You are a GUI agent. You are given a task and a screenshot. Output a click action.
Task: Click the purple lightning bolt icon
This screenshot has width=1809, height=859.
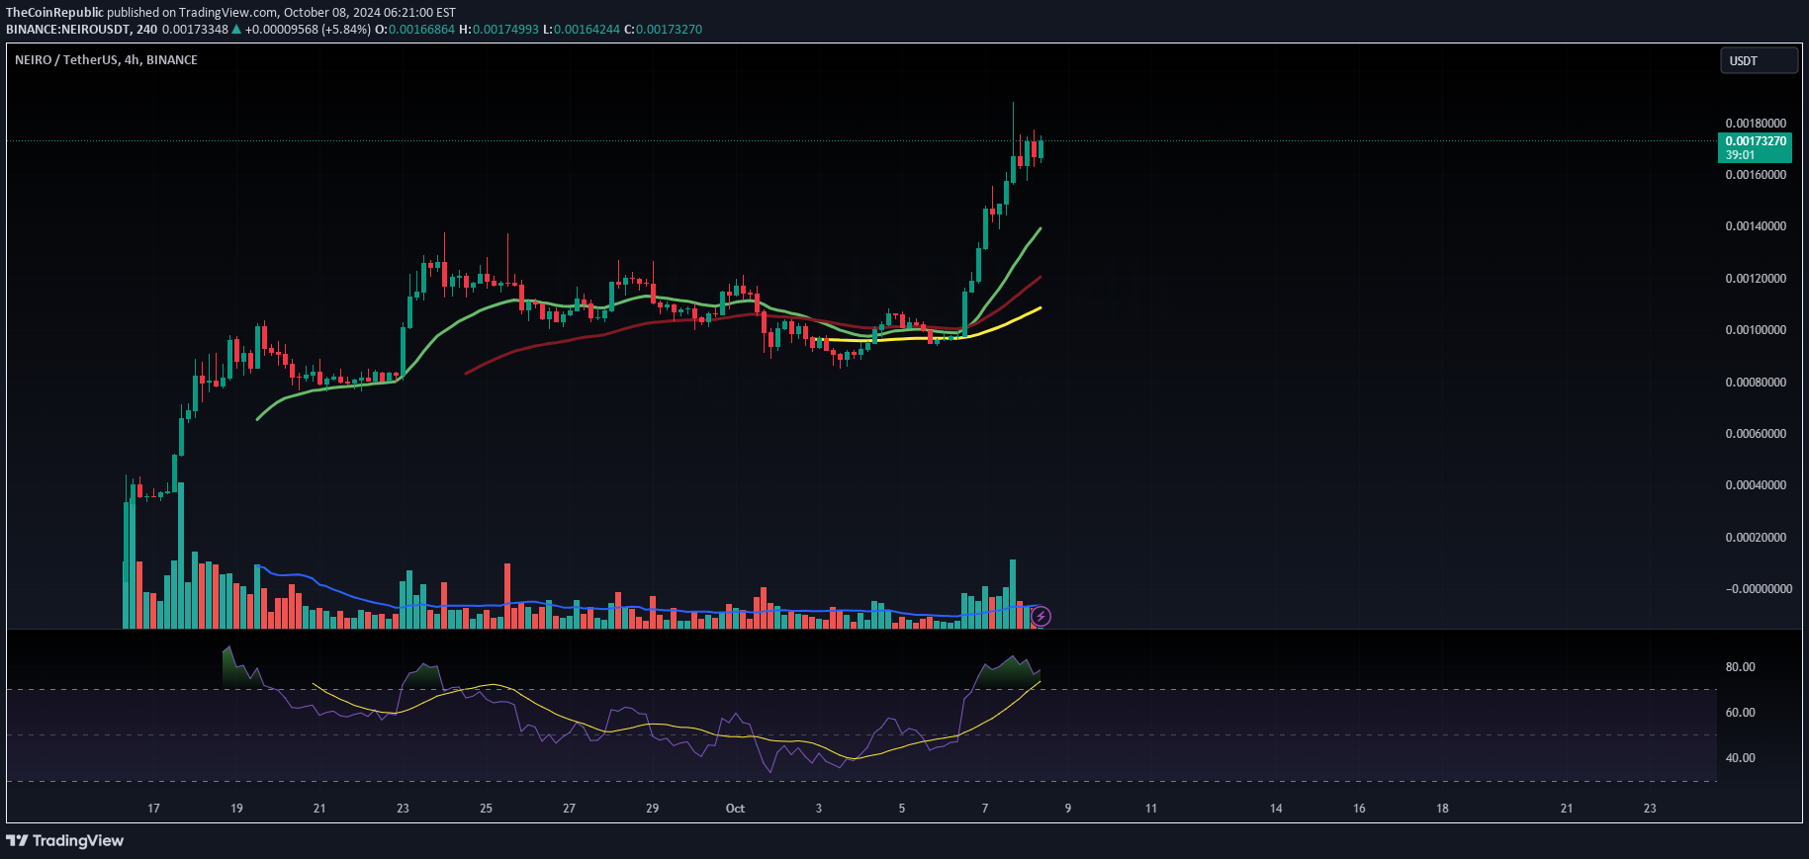click(x=1040, y=617)
